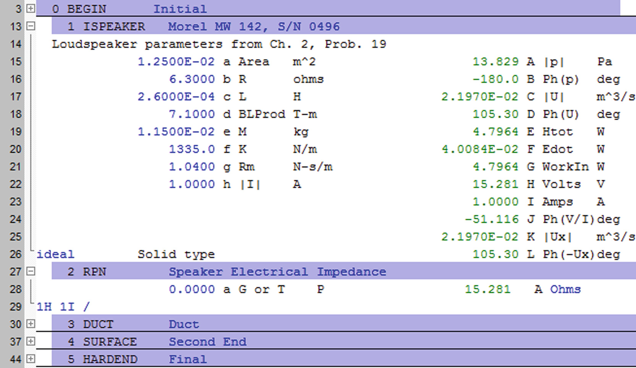Expand the 5 HARDEND Final segment
Viewport: 636px width, 368px height.
(31, 359)
